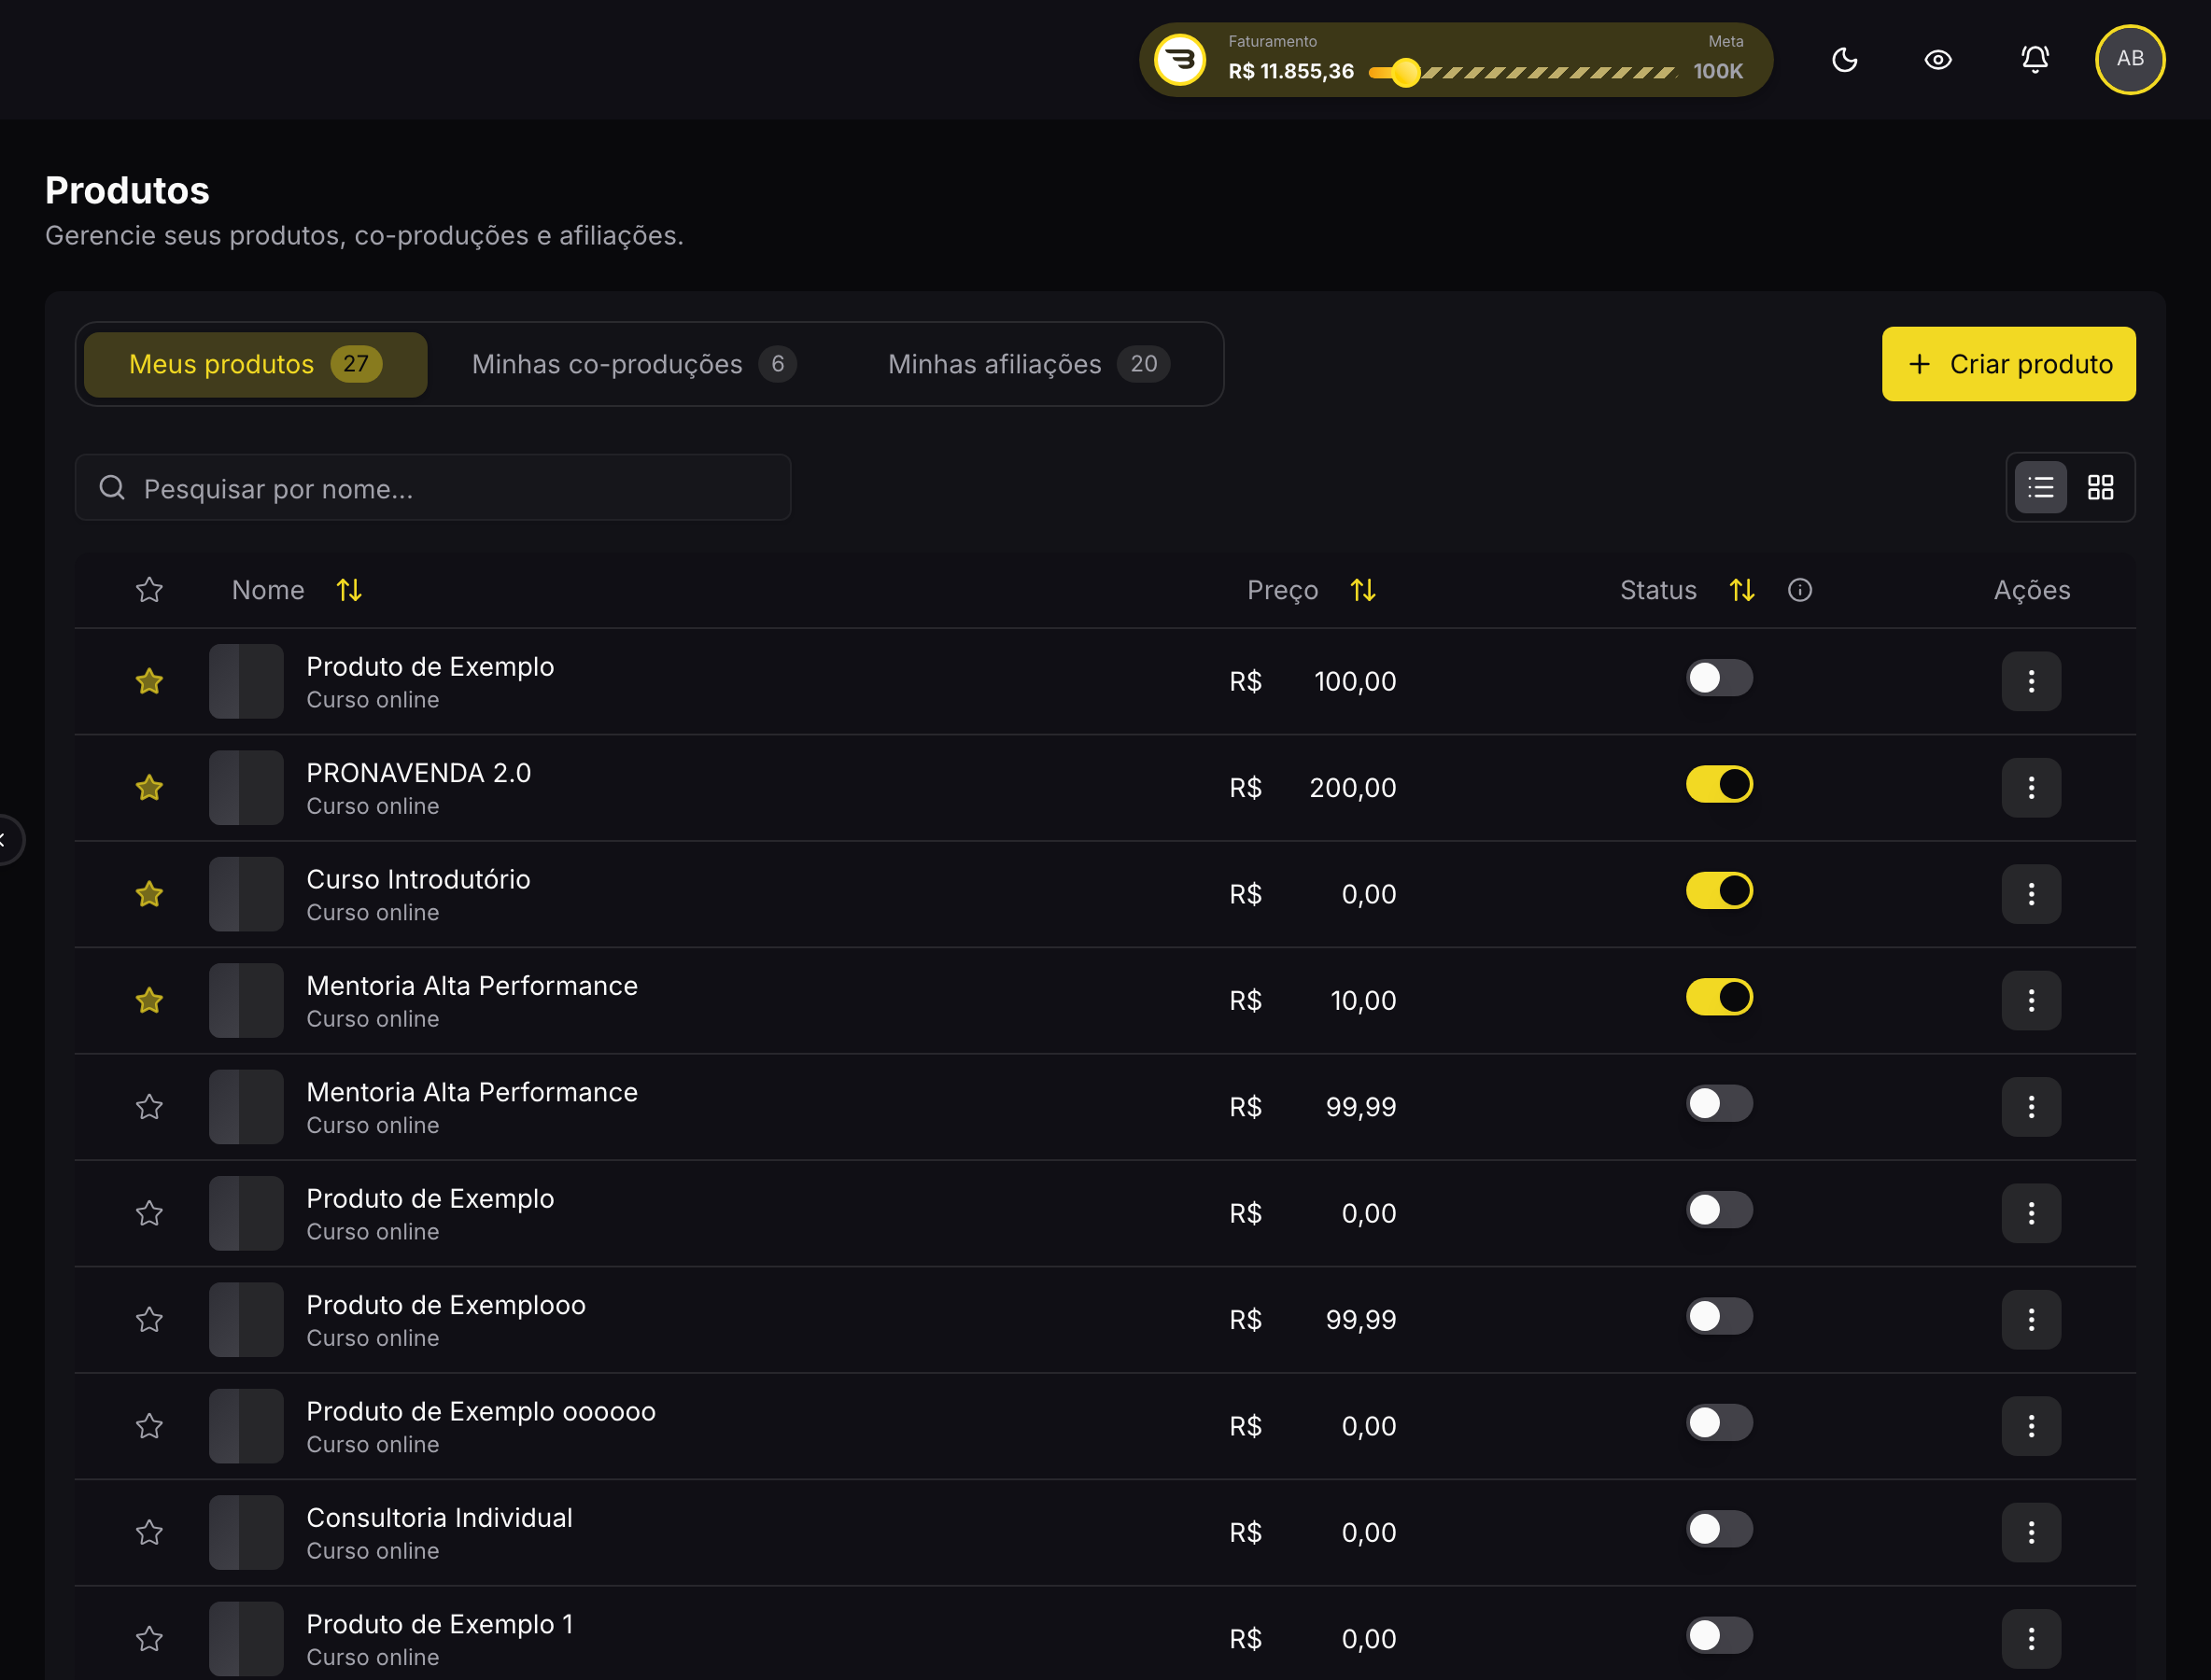
Task: Switch to Minhas co-produções tab
Action: (634, 364)
